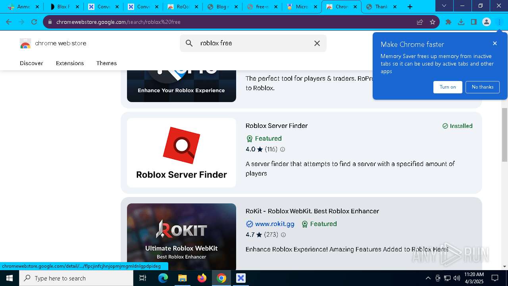508x286 pixels.
Task: Switch to the Blox F browser tab
Action: (63, 7)
